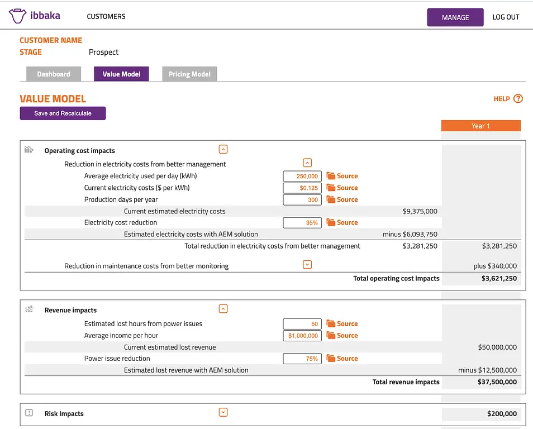Switch to the Pricing Model tab
The width and height of the screenshot is (533, 429).
coord(189,74)
